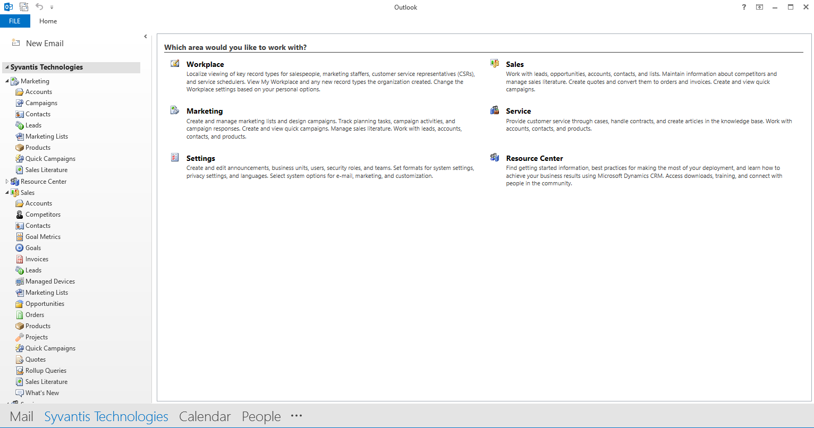Open the FILE tab
This screenshot has width=814, height=428.
pyautogui.click(x=15, y=21)
